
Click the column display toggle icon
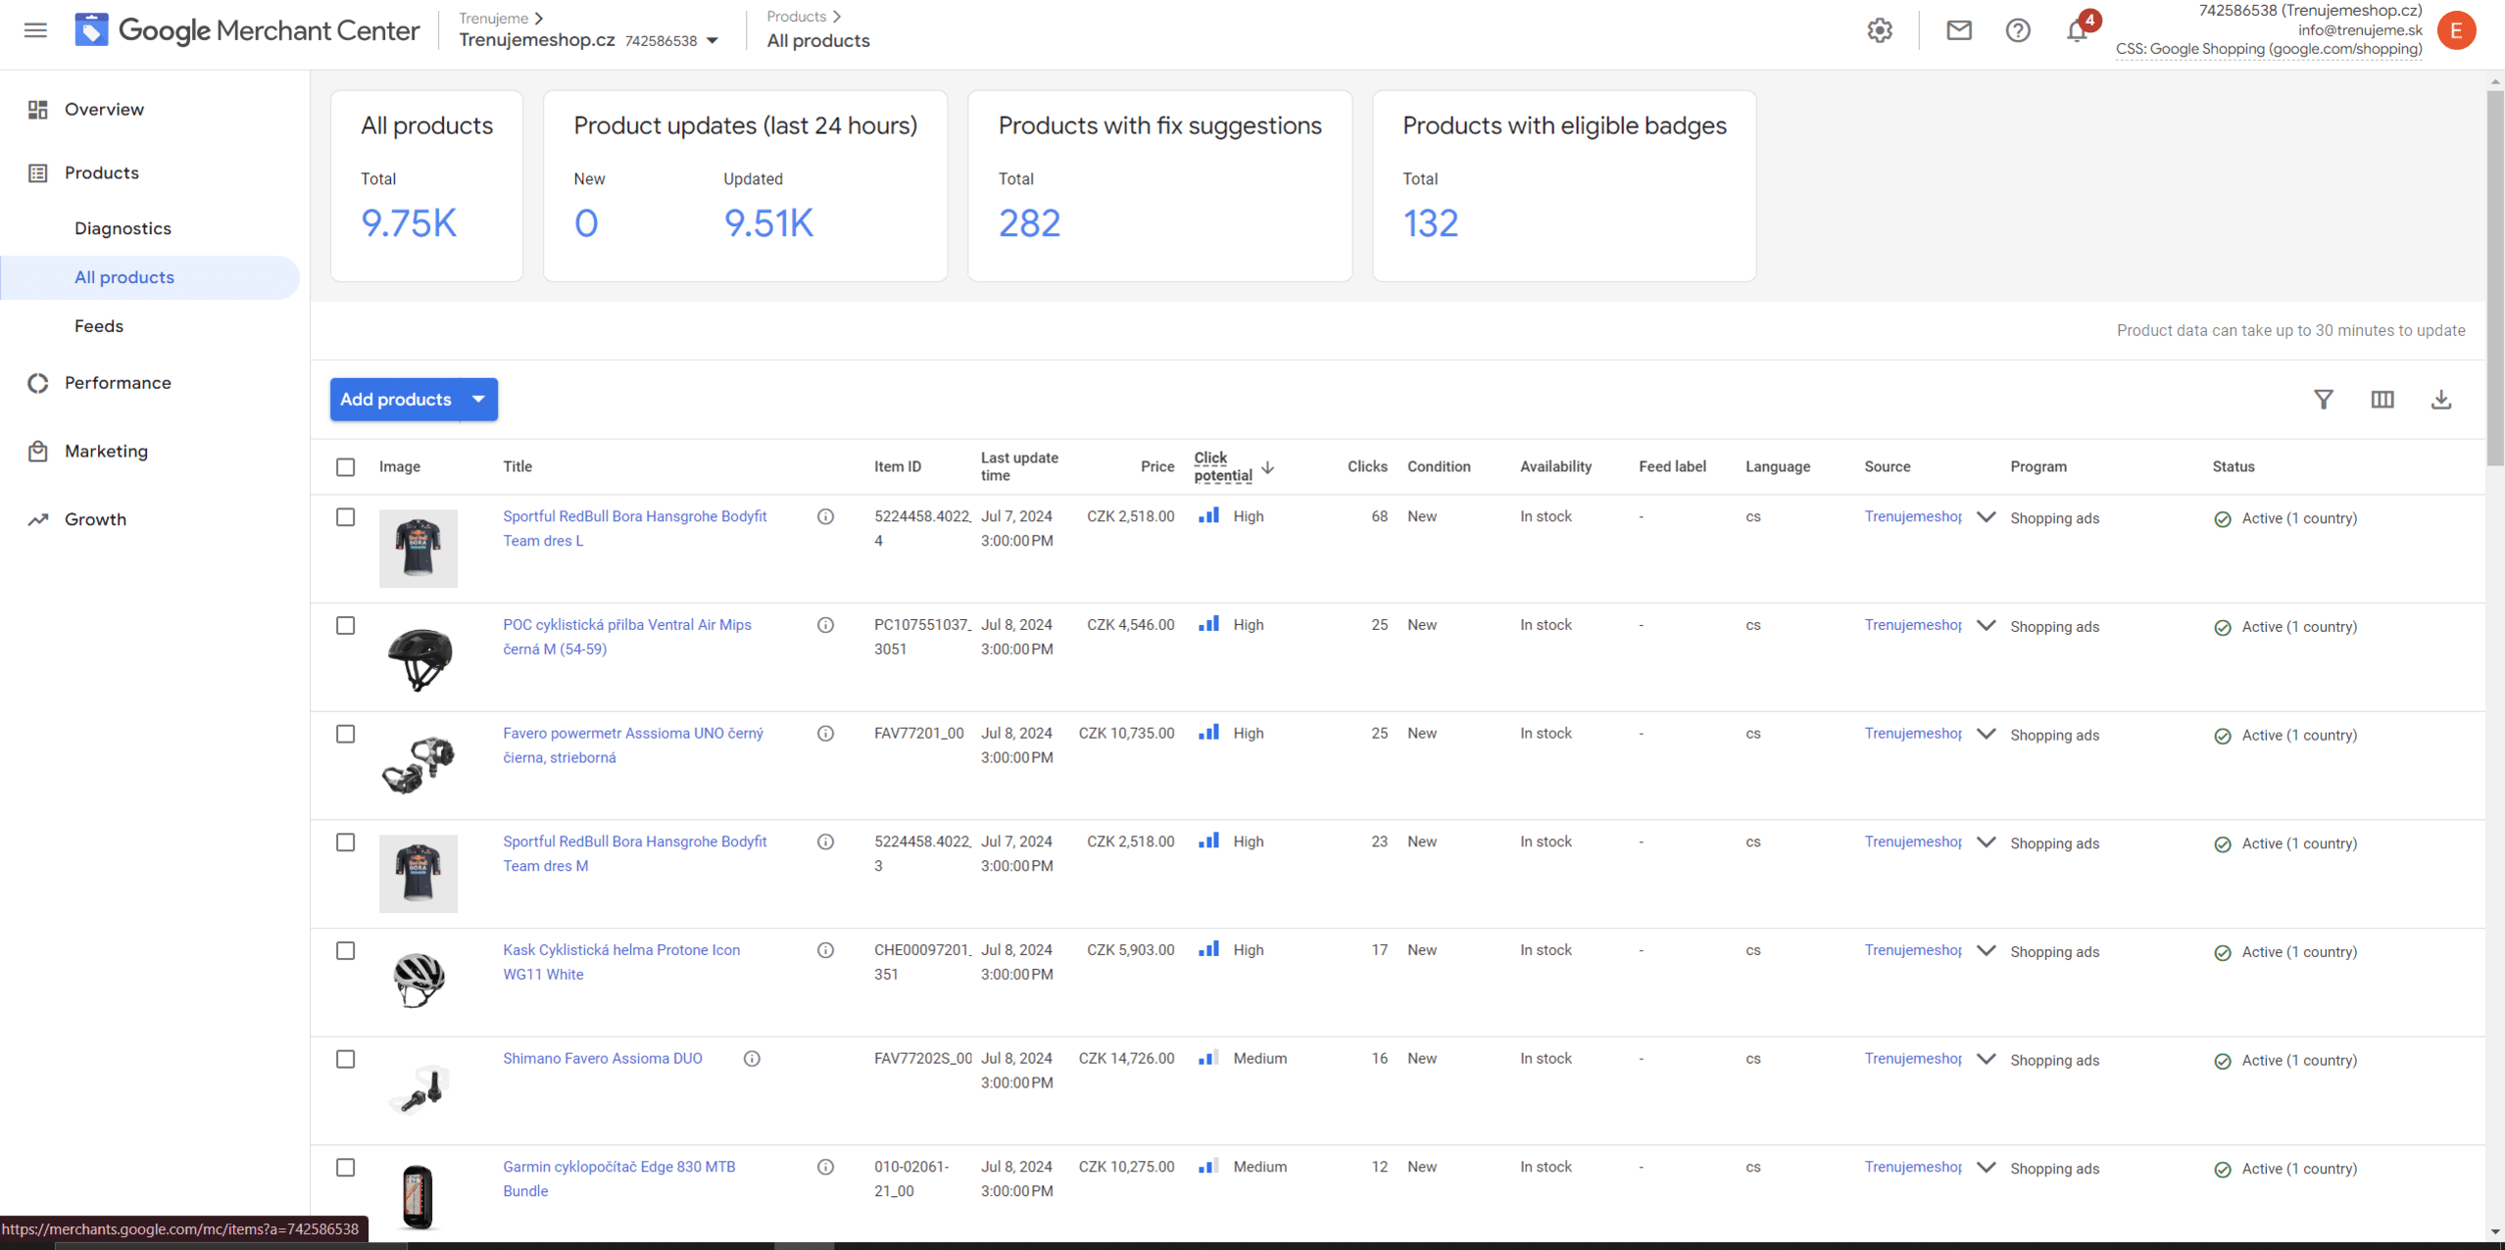click(2382, 399)
